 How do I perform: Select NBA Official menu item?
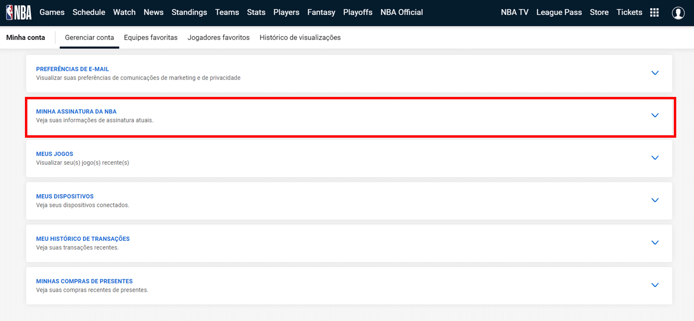[x=402, y=12]
